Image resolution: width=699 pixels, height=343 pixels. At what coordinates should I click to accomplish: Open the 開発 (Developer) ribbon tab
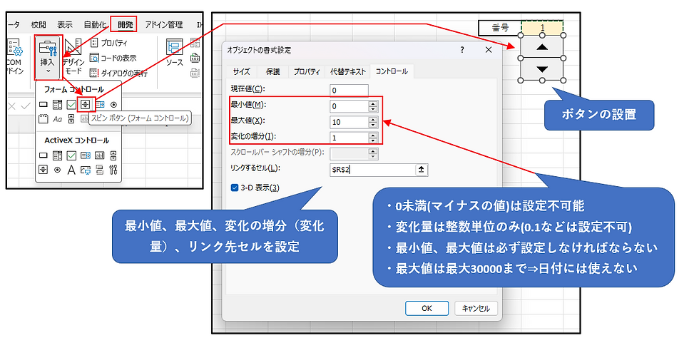click(x=125, y=24)
